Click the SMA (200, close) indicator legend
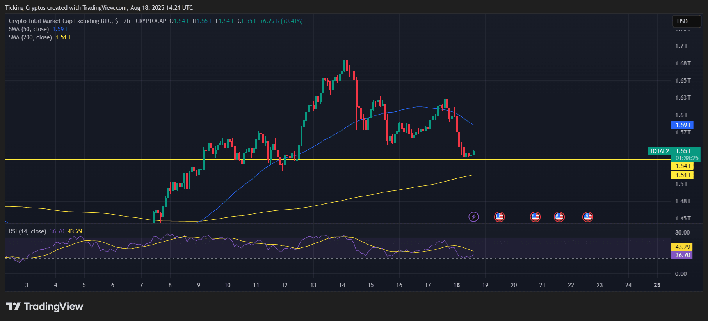The image size is (708, 321). (x=30, y=37)
